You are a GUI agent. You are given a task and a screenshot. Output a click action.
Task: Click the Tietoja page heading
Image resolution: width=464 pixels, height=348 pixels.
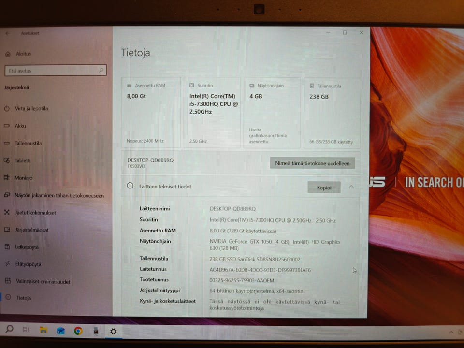tap(135, 53)
